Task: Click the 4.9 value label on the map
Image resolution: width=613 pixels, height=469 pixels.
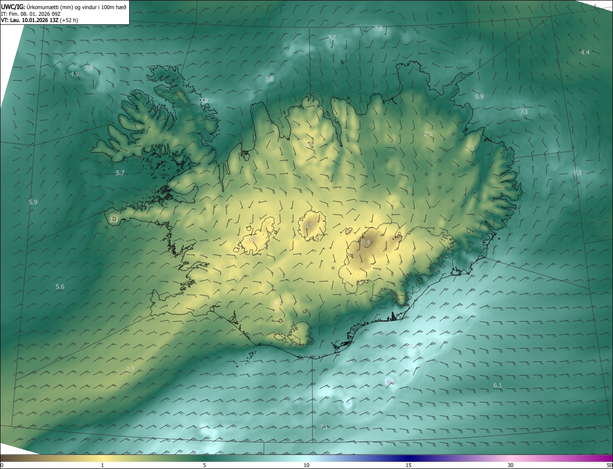Action: coord(74,74)
